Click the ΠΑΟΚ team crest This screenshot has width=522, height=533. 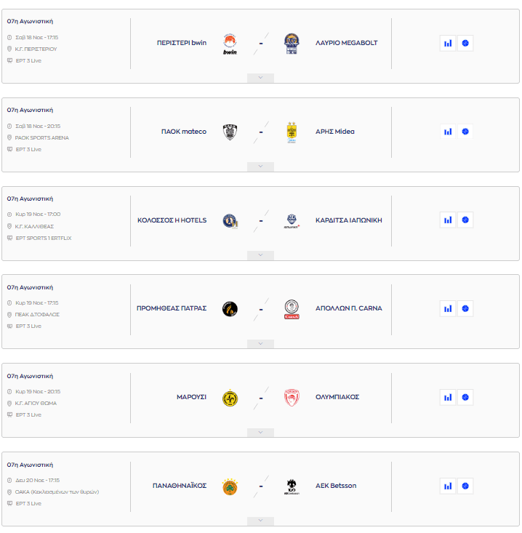(230, 132)
